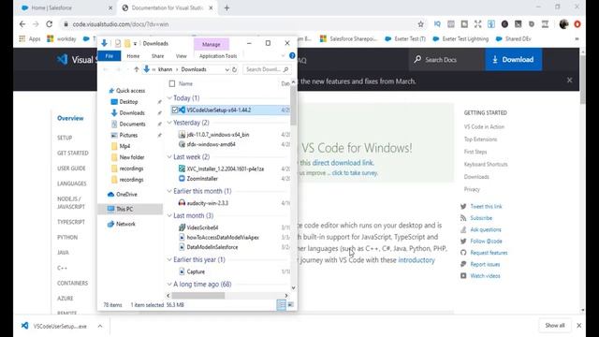Screen dimensions: 599x337
Task: Toggle the select-all checkbox beside Name
Action: pos(172,83)
